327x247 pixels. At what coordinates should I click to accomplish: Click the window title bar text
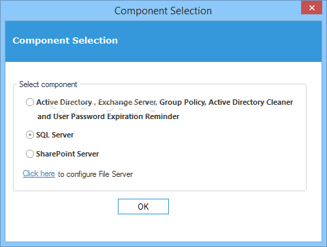tap(163, 11)
